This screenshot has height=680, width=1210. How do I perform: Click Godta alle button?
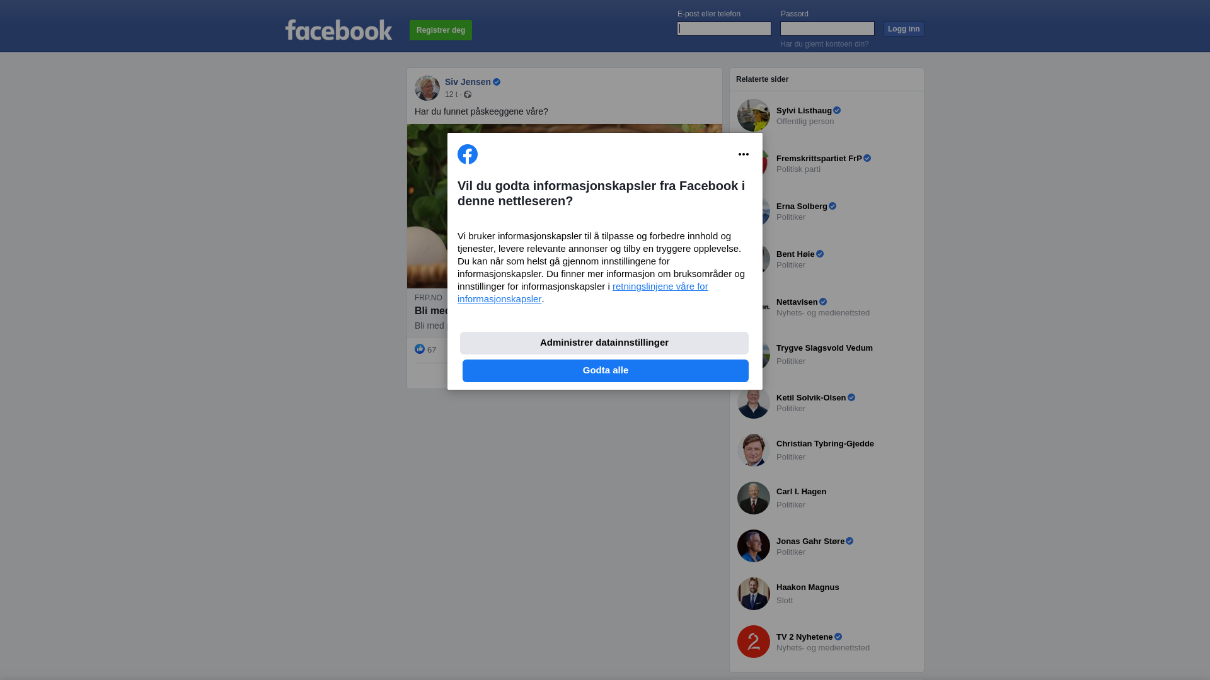606,371
